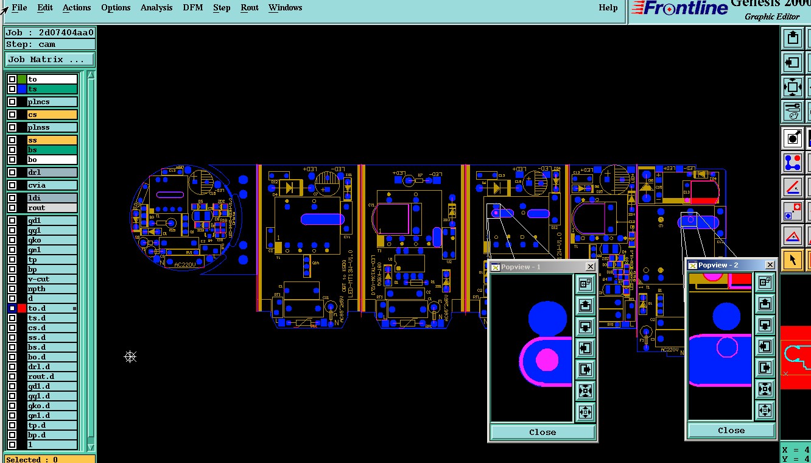The height and width of the screenshot is (463, 811).
Task: Pan left in Popview 2
Action: tap(765, 346)
